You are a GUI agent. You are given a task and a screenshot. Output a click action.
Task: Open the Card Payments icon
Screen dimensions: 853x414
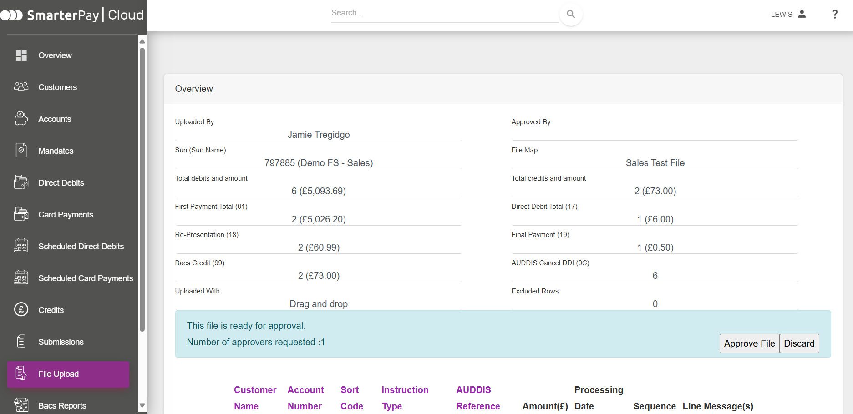click(21, 214)
